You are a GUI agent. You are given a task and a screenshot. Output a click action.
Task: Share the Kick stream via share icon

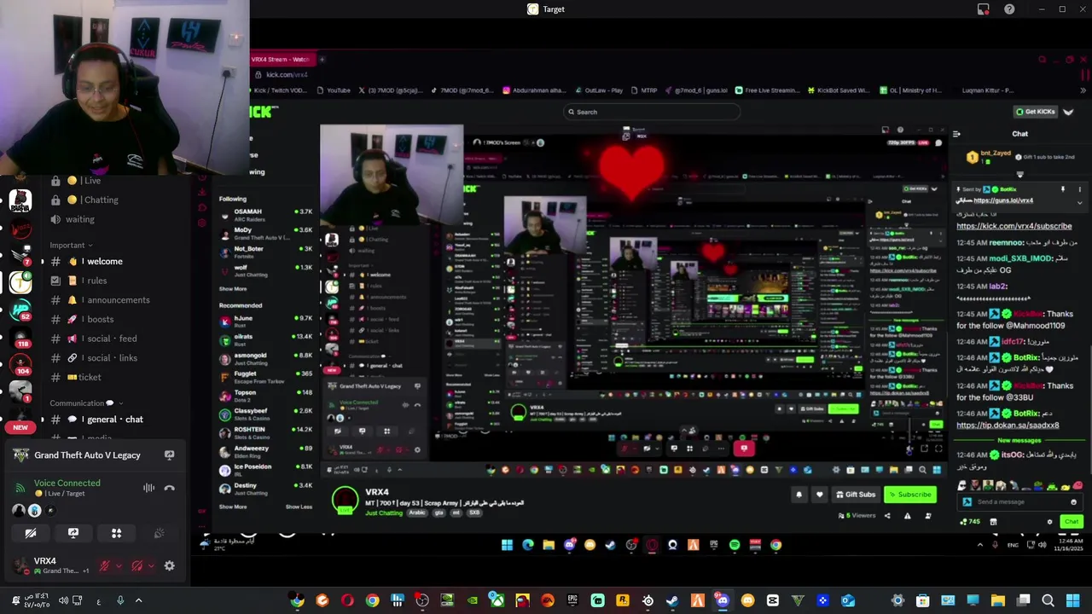[x=886, y=515]
